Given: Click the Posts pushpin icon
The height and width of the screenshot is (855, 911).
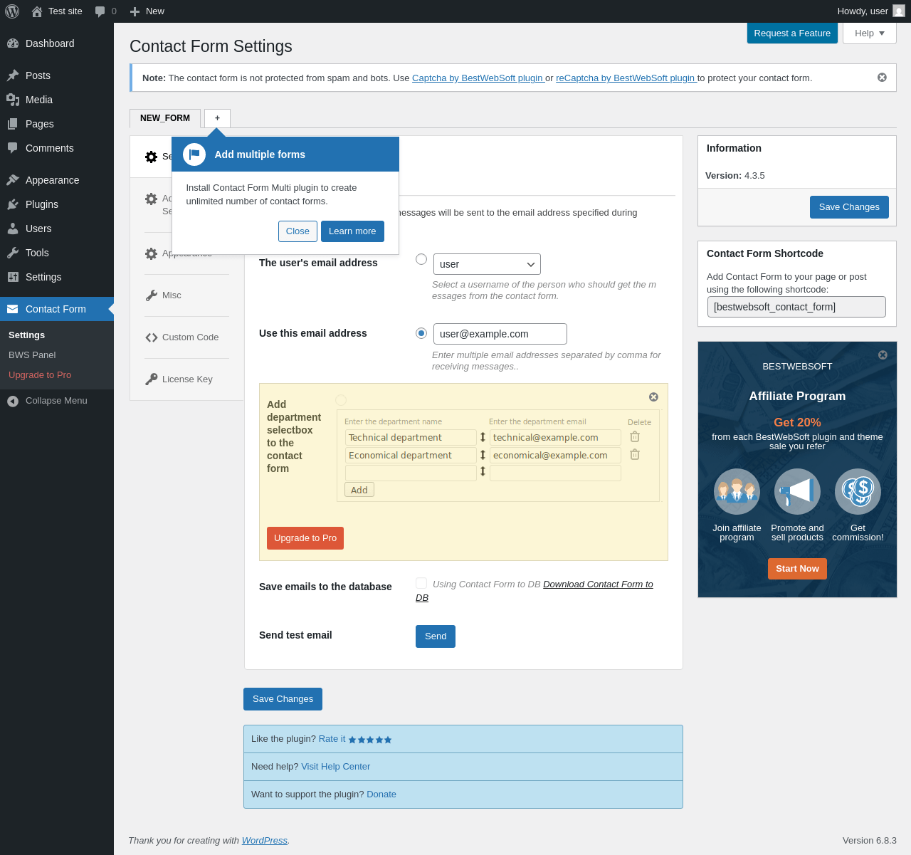Looking at the screenshot, I should [13, 75].
